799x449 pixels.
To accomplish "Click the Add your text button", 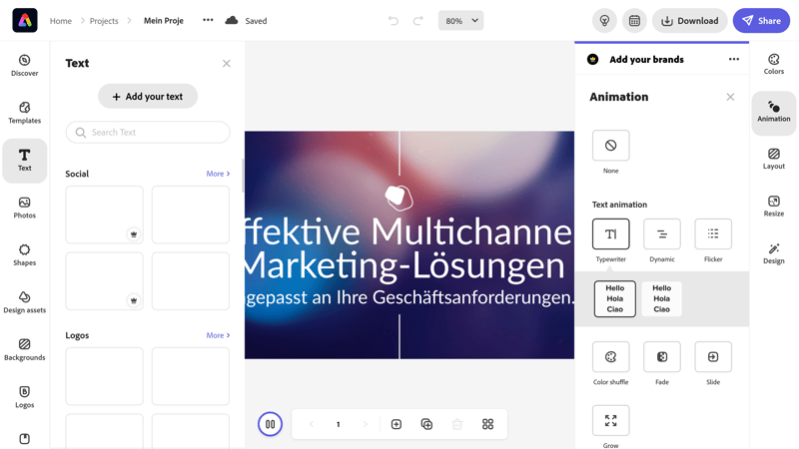I will click(148, 96).
